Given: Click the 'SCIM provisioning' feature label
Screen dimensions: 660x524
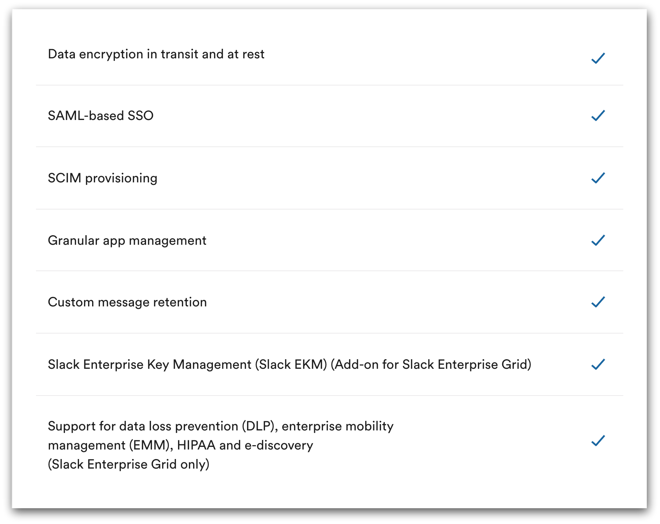Looking at the screenshot, I should [x=102, y=178].
